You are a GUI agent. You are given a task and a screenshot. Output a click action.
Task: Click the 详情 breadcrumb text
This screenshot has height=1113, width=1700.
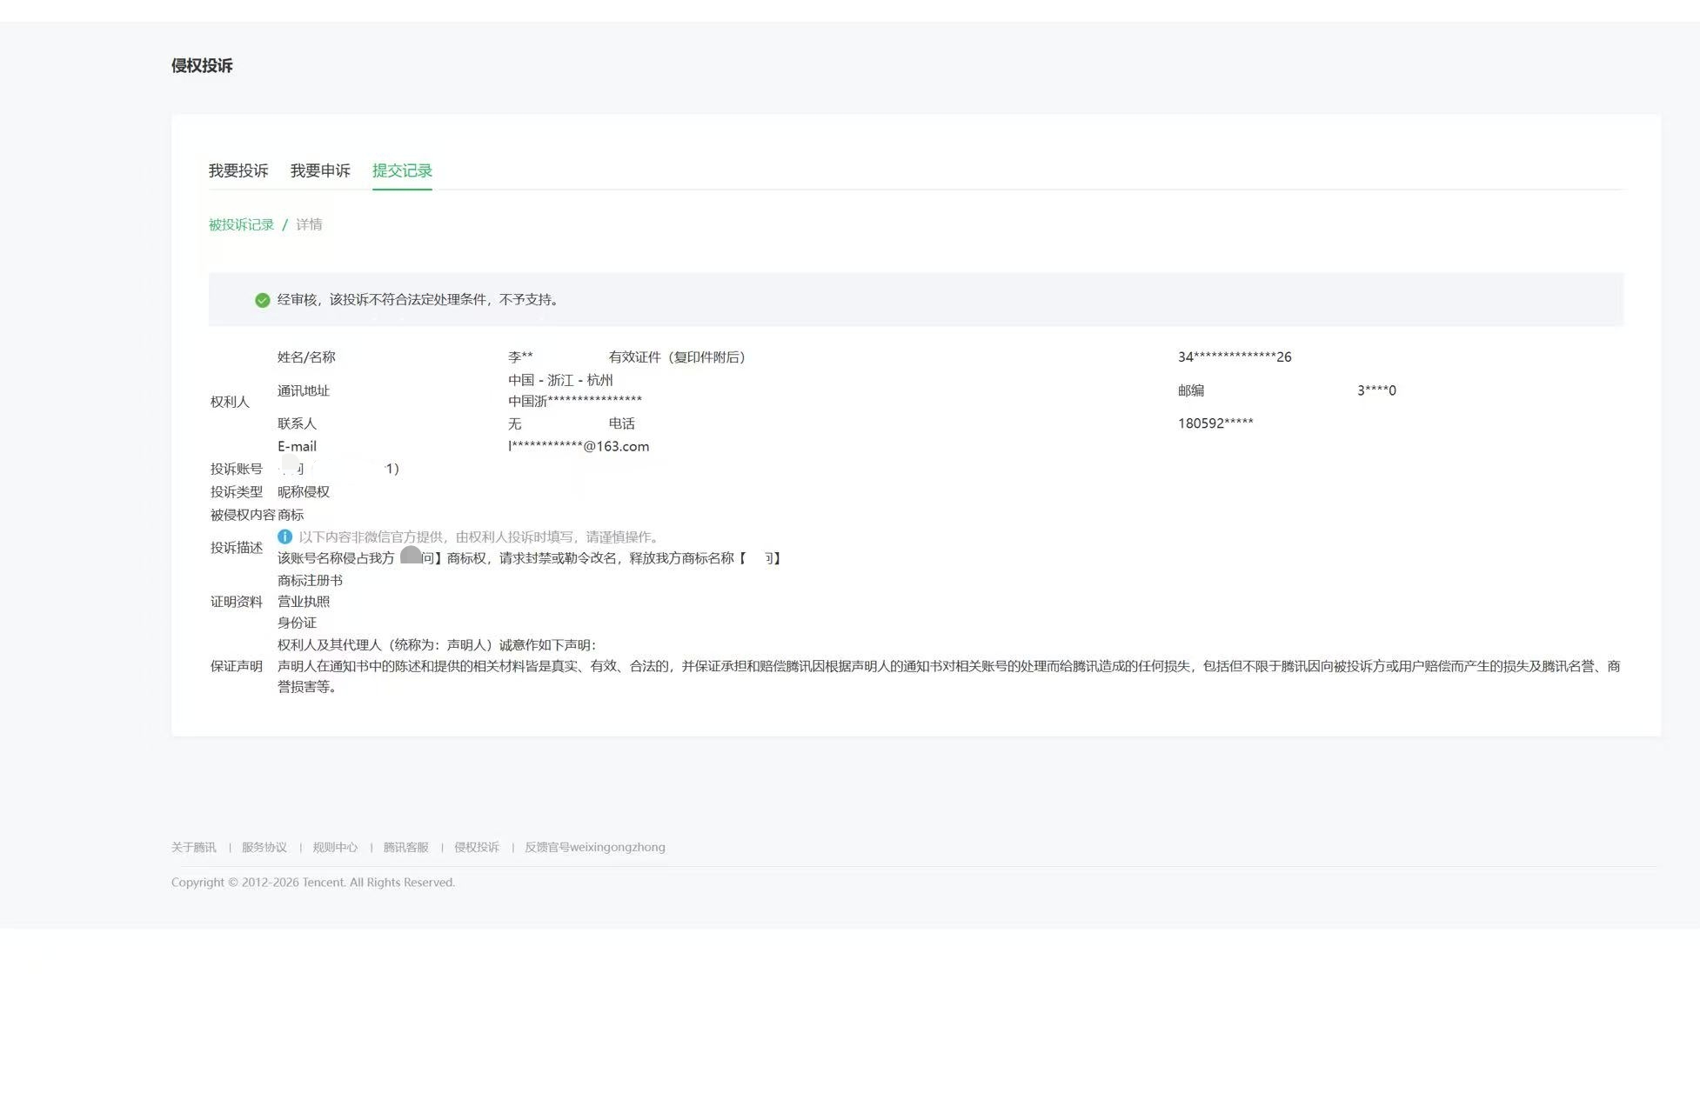coord(309,224)
